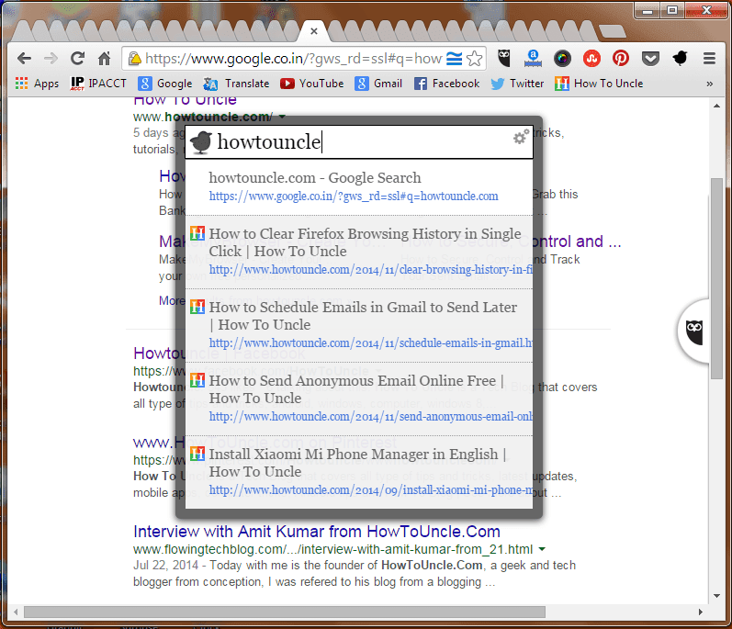Open the Apps bookmark shortcut
This screenshot has width=732, height=629.
pos(37,84)
